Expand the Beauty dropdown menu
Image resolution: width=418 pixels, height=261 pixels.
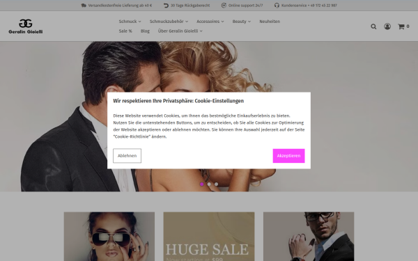(242, 22)
